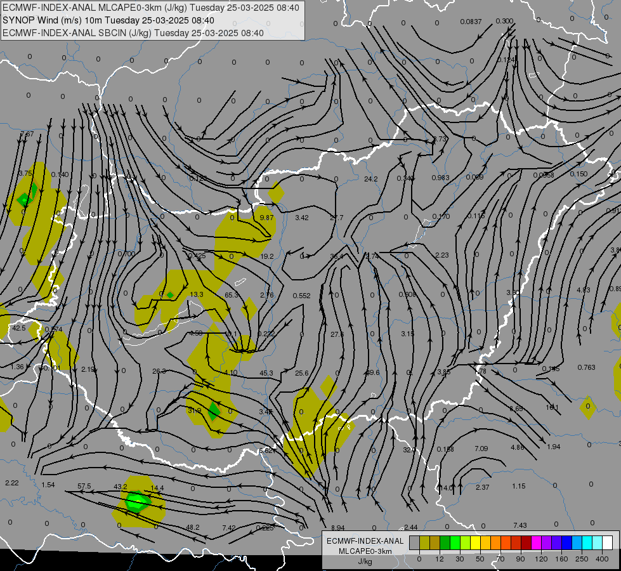Click the dark green legend swatch after 12
Image resolution: width=621 pixels, height=571 pixels.
coord(445,542)
